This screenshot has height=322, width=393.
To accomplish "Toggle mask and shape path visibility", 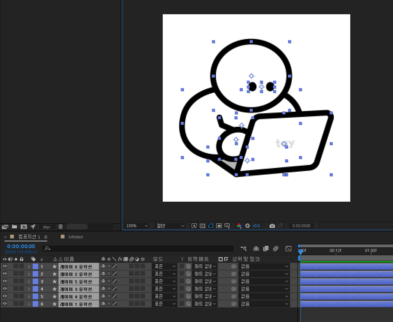I will point(210,226).
